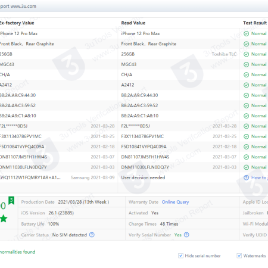Click the help icon beside Verify Serial Number Yes

[186, 235]
